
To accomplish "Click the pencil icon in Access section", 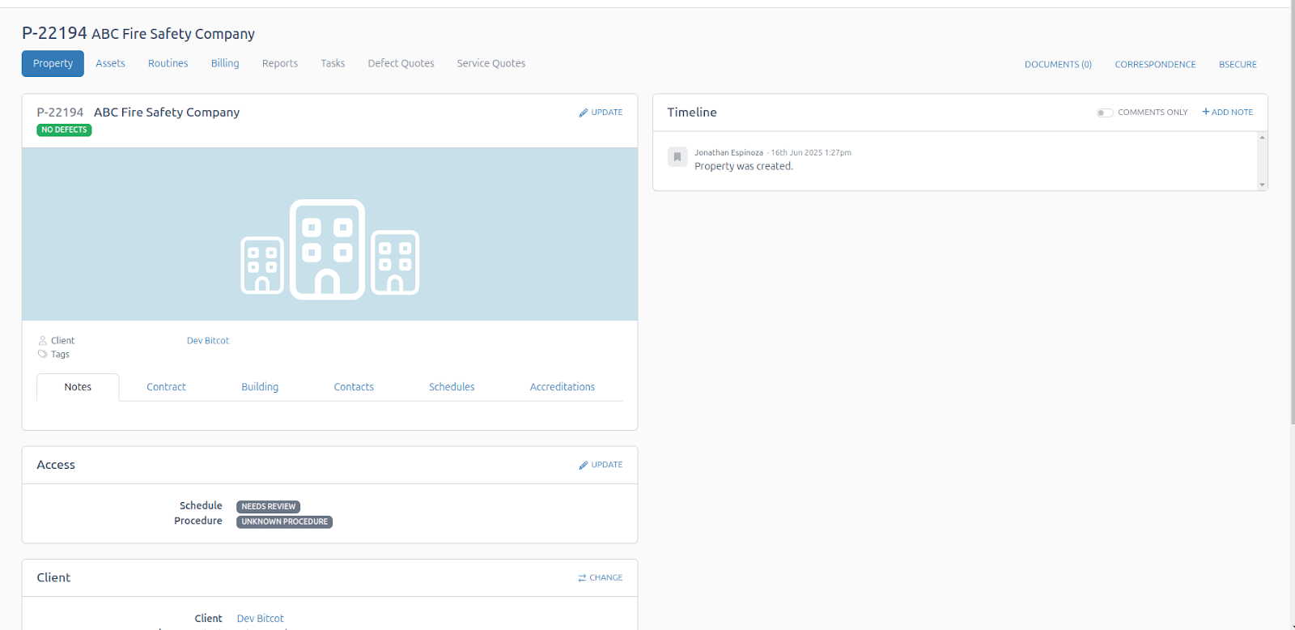I will pos(583,466).
